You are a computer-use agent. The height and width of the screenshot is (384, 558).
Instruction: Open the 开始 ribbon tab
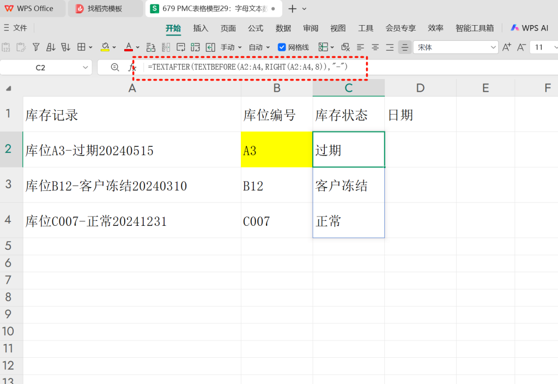173,28
